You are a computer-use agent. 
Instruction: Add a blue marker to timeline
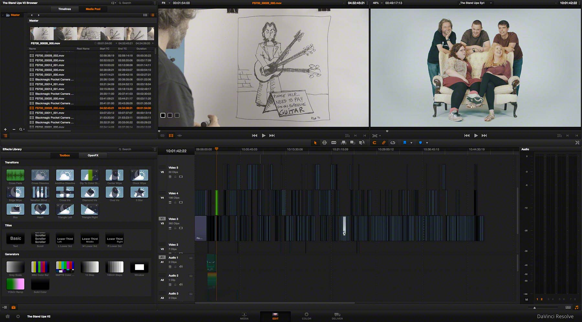tap(420, 143)
